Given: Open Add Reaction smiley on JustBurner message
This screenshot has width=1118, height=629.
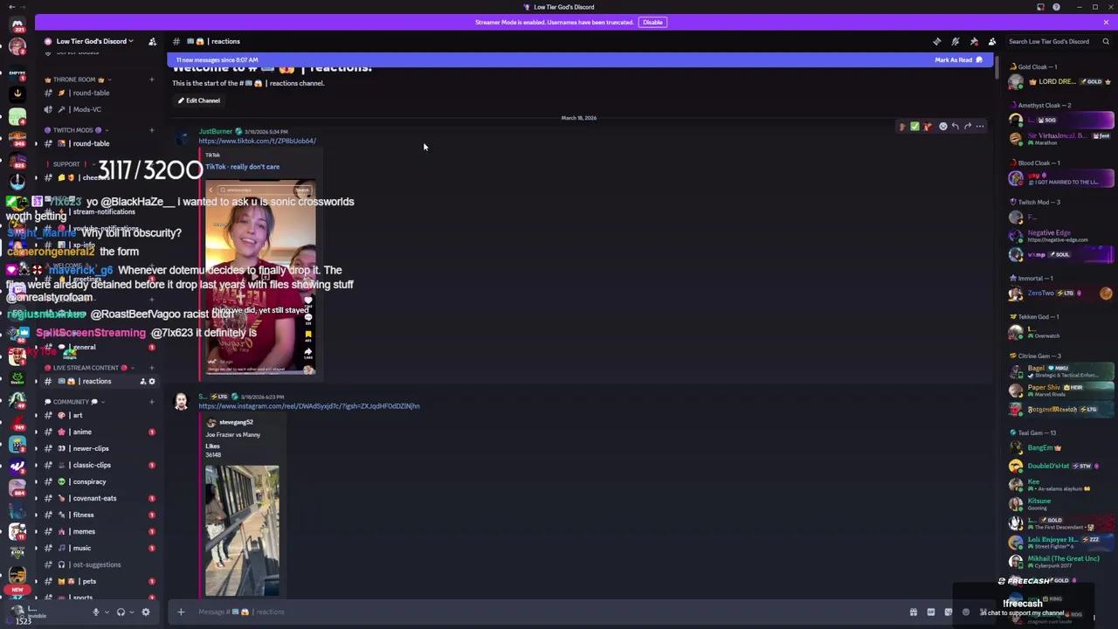Looking at the screenshot, I should [942, 127].
